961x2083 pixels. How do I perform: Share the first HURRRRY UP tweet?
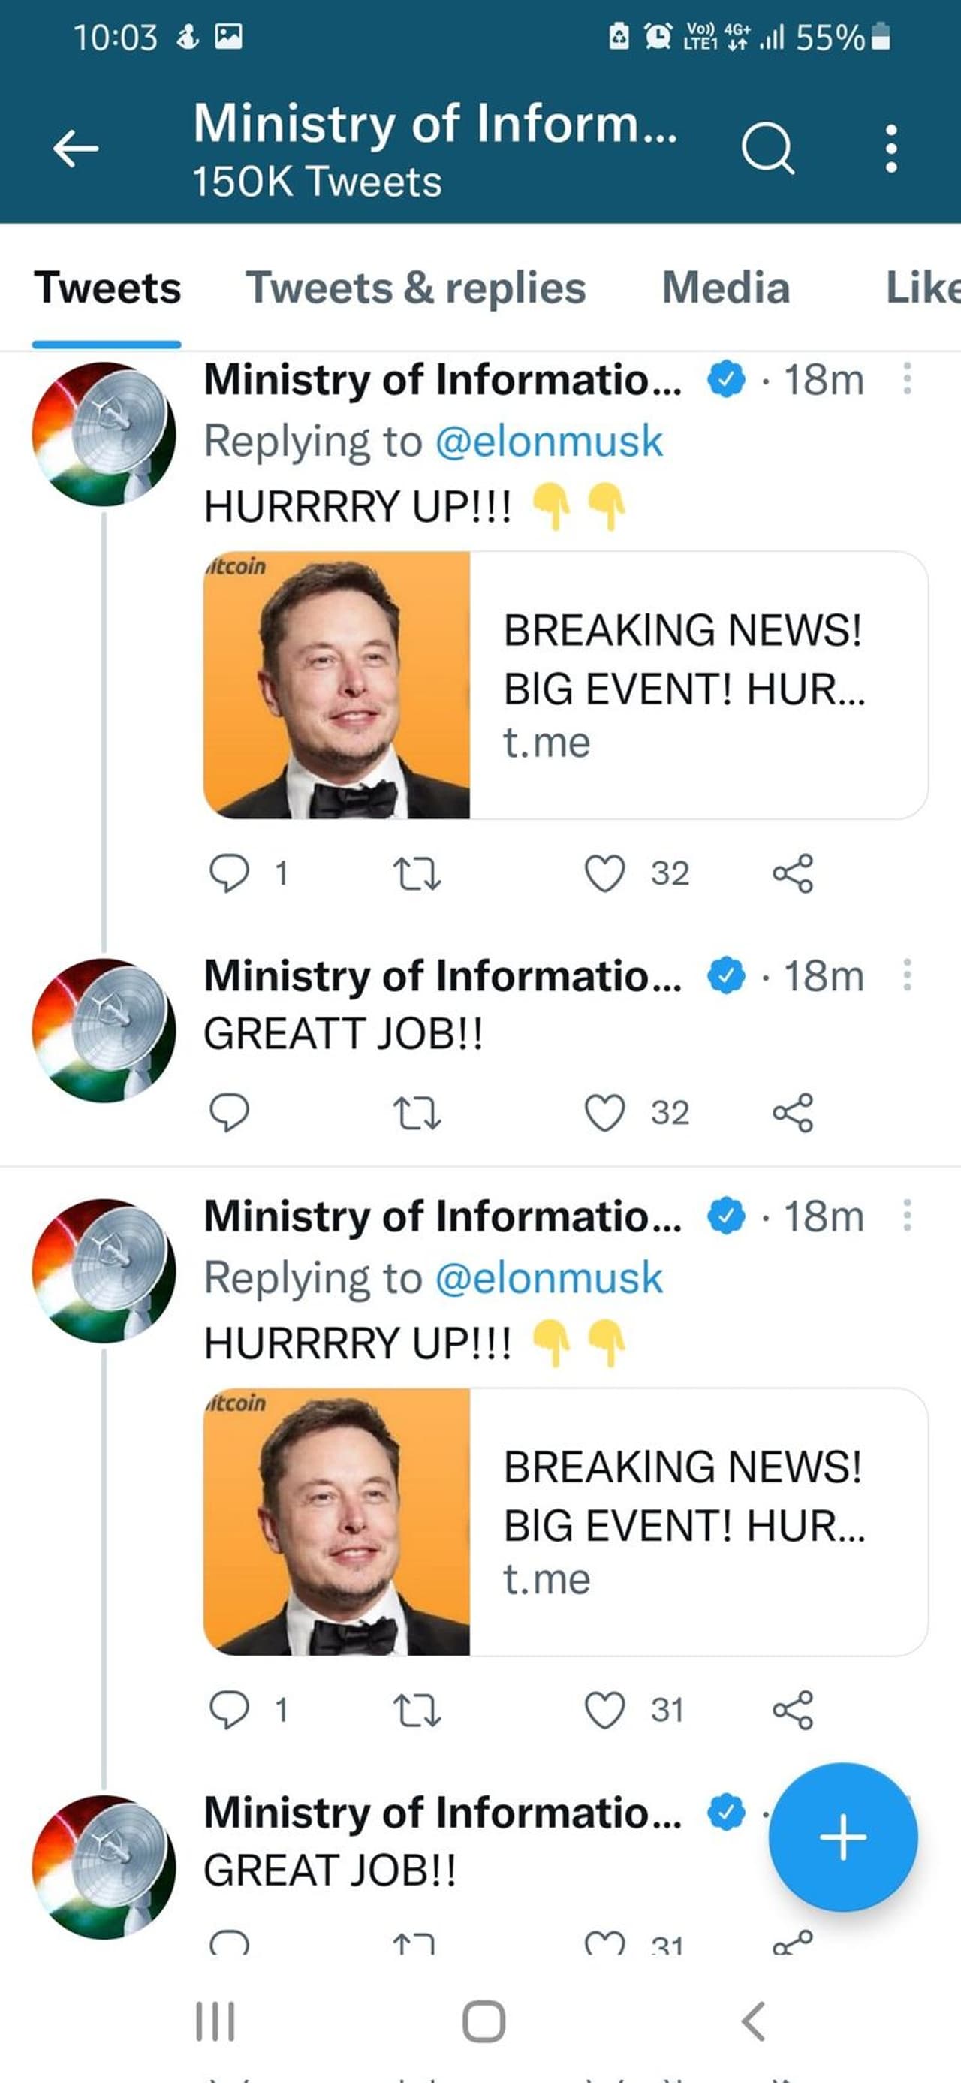click(793, 873)
